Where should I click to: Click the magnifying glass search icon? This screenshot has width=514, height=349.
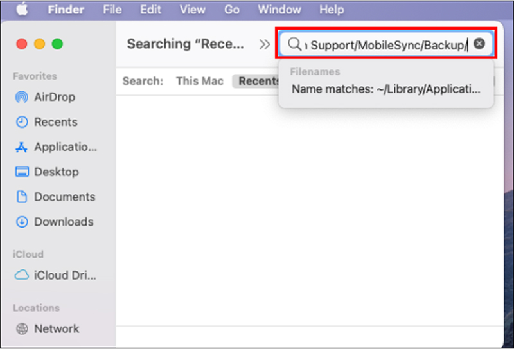coord(294,44)
